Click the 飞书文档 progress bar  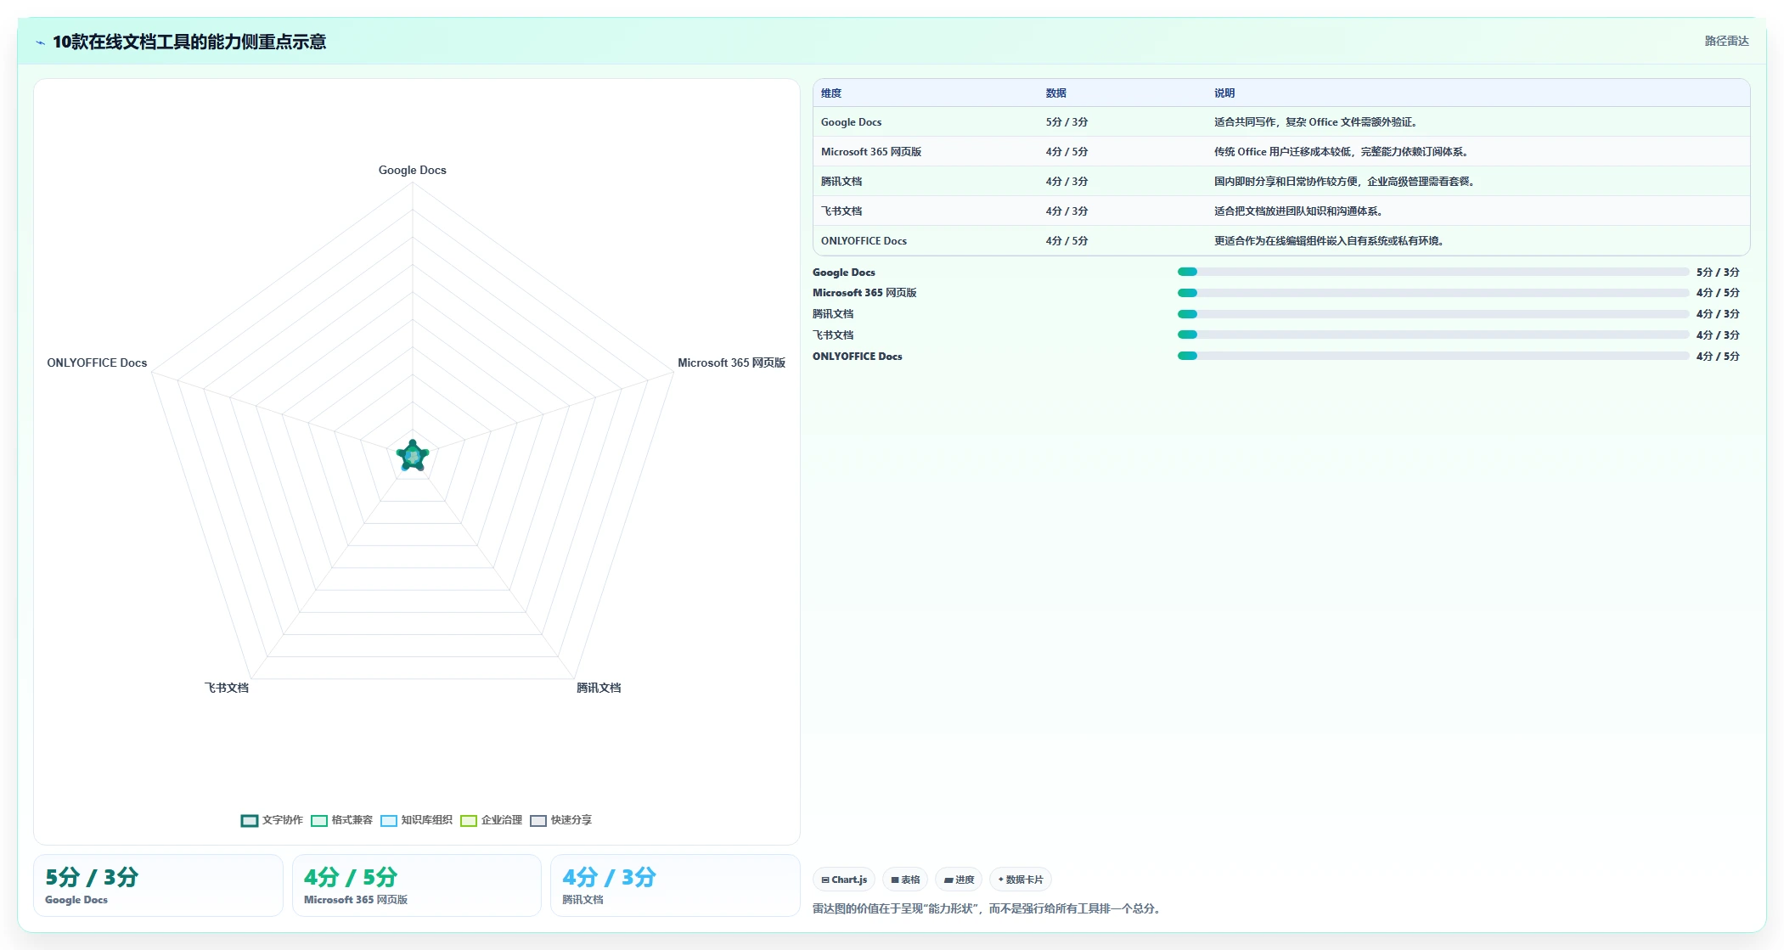click(1432, 335)
